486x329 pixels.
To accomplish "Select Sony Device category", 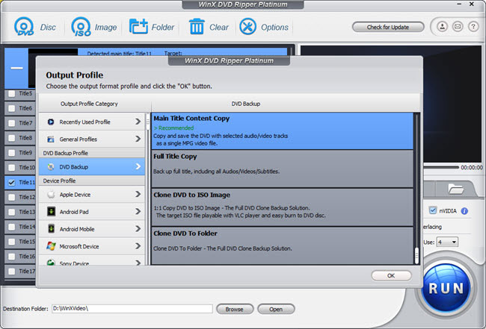I will click(x=92, y=261).
